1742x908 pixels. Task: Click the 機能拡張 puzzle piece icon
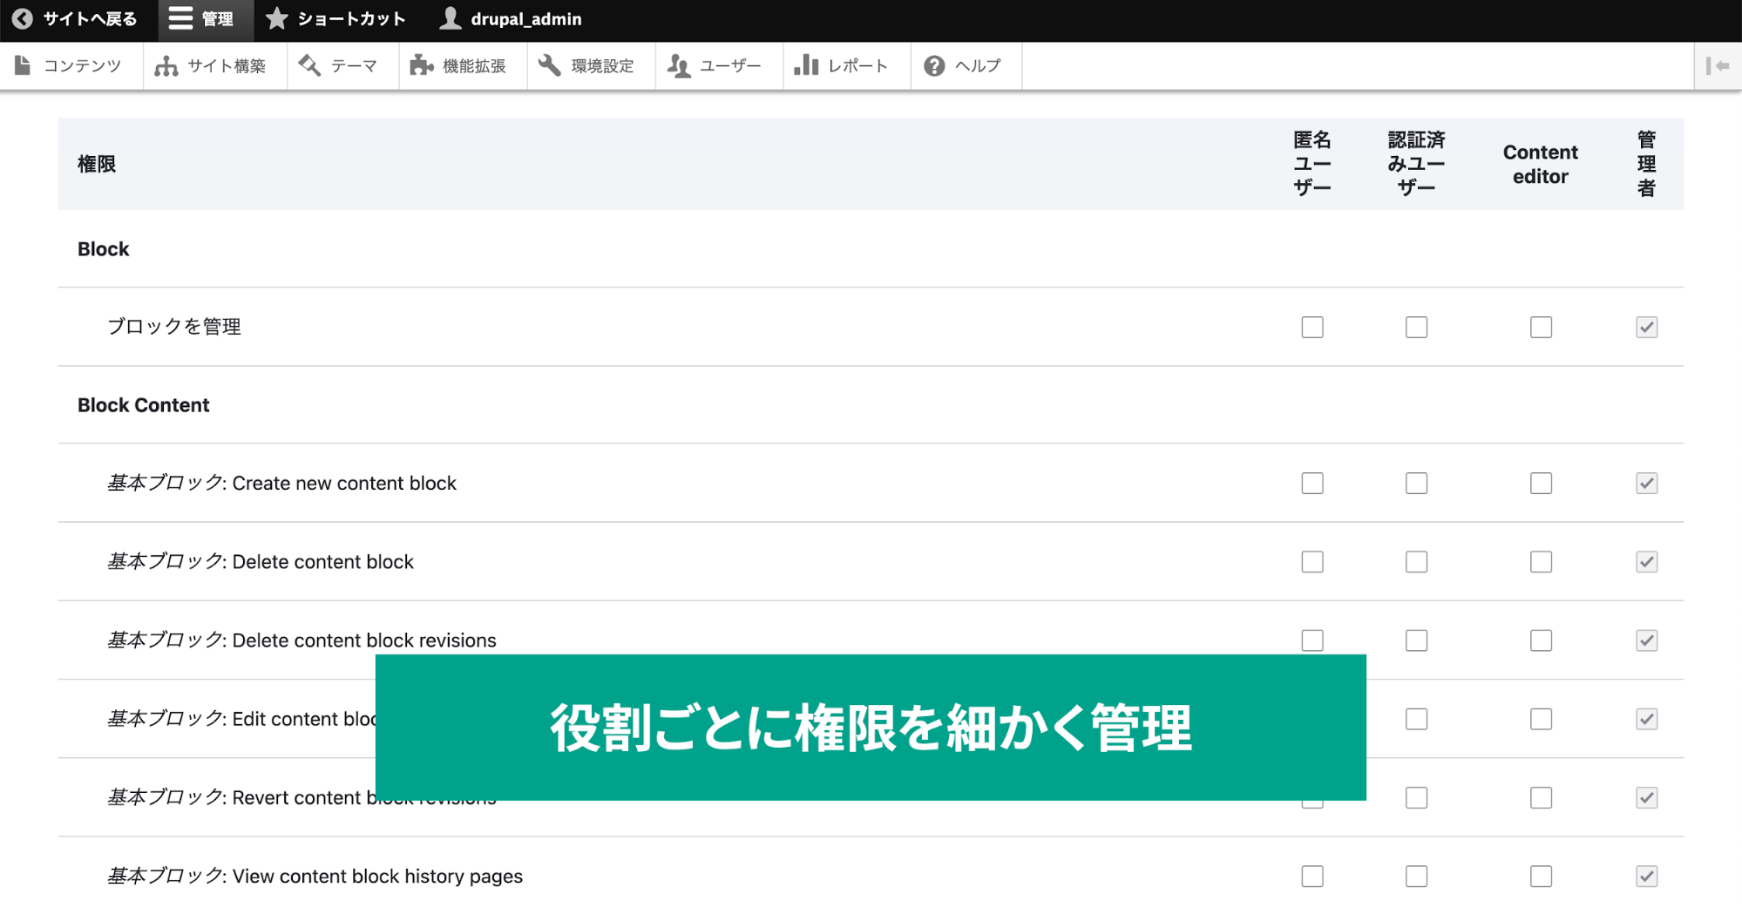coord(422,65)
